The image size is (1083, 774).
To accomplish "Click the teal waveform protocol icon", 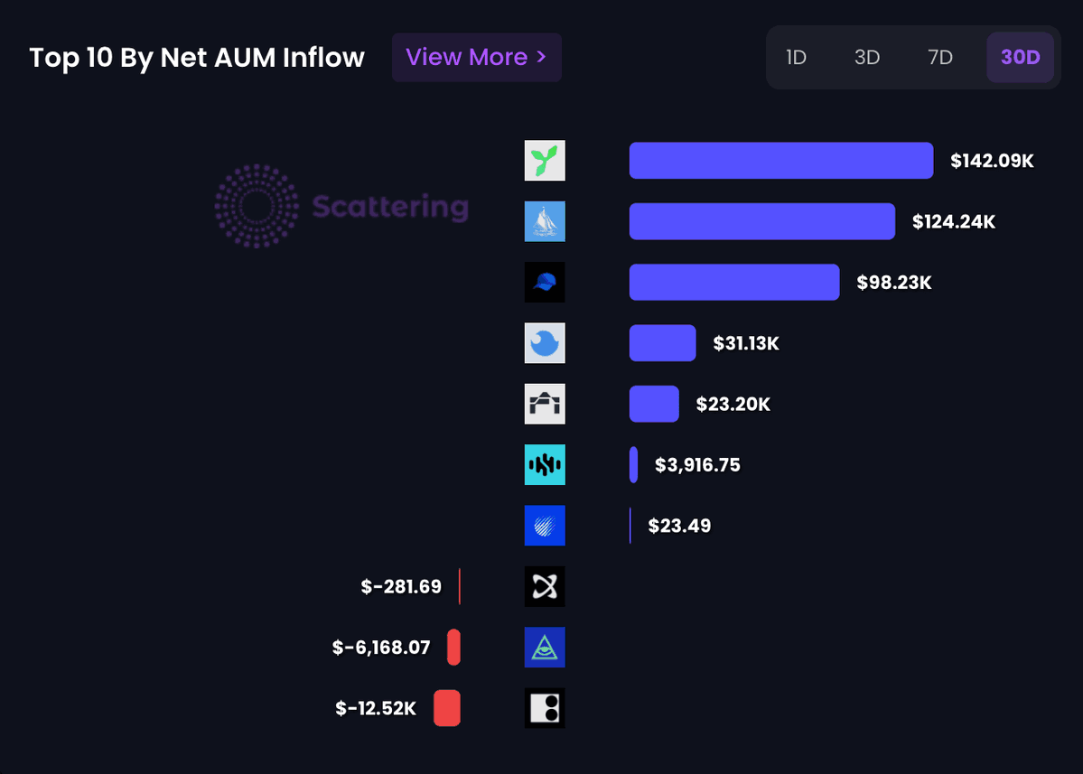I will coord(545,464).
